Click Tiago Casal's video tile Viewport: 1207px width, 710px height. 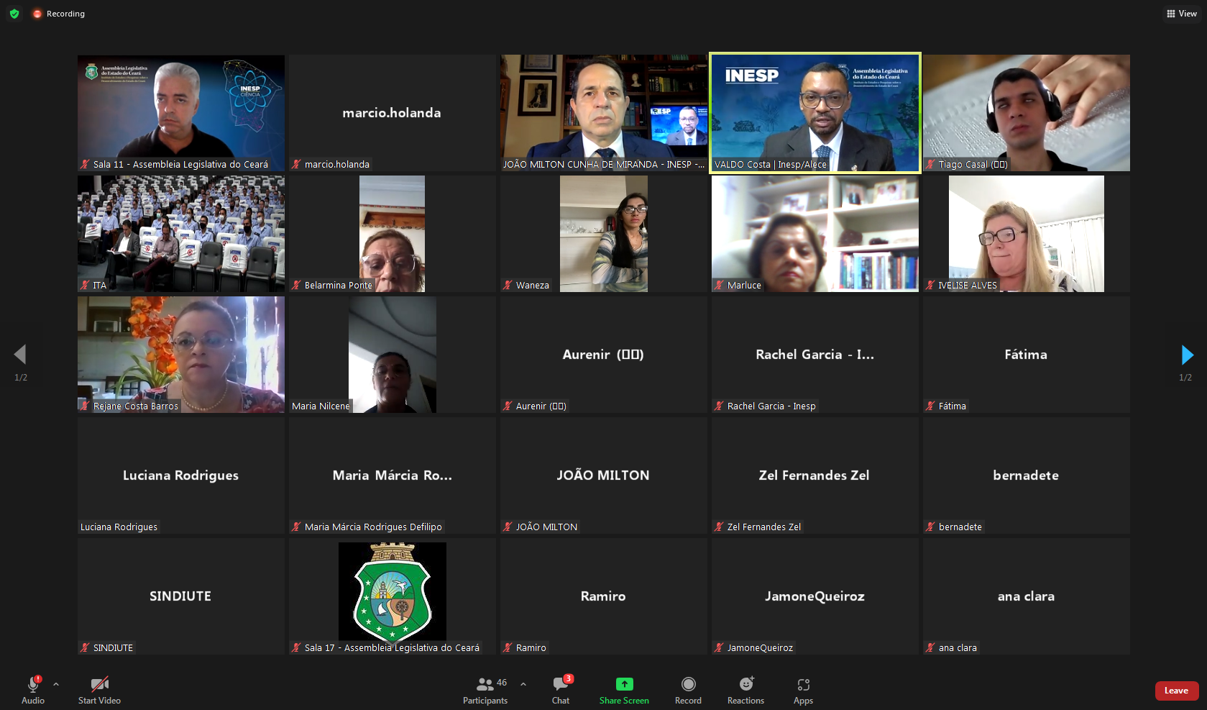[1026, 113]
